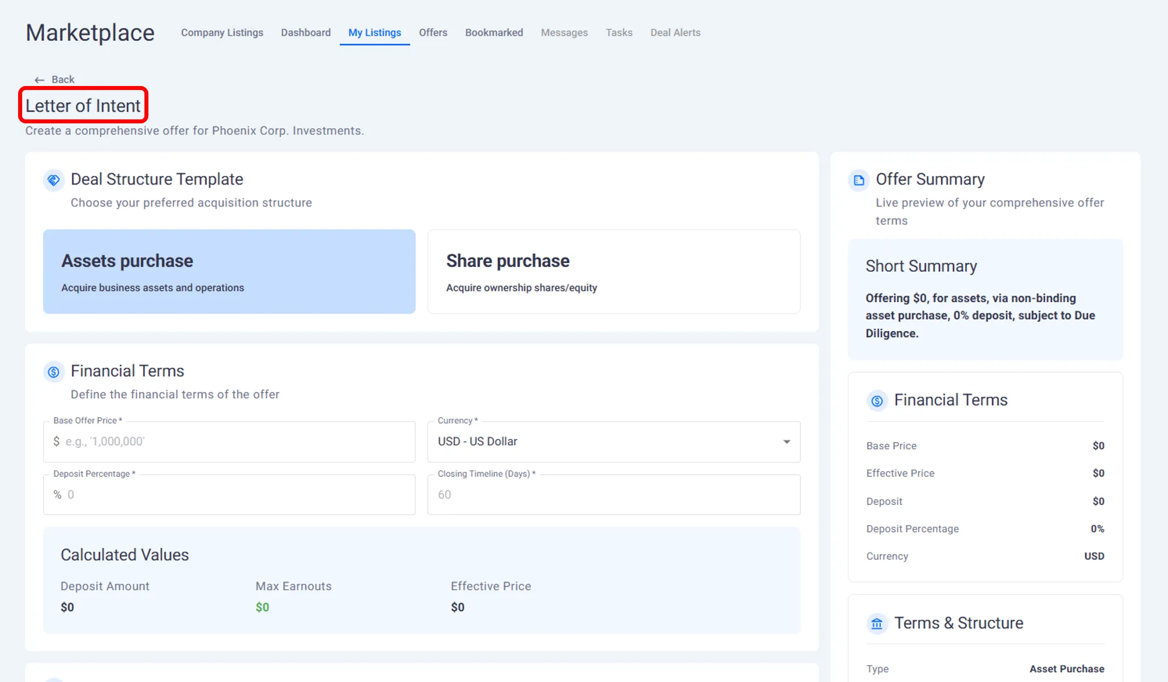Viewport: 1168px width, 682px height.
Task: Go to the Offers tab
Action: 433,33
